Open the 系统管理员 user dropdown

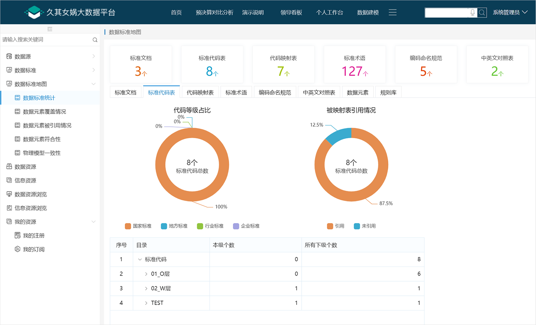click(x=510, y=12)
